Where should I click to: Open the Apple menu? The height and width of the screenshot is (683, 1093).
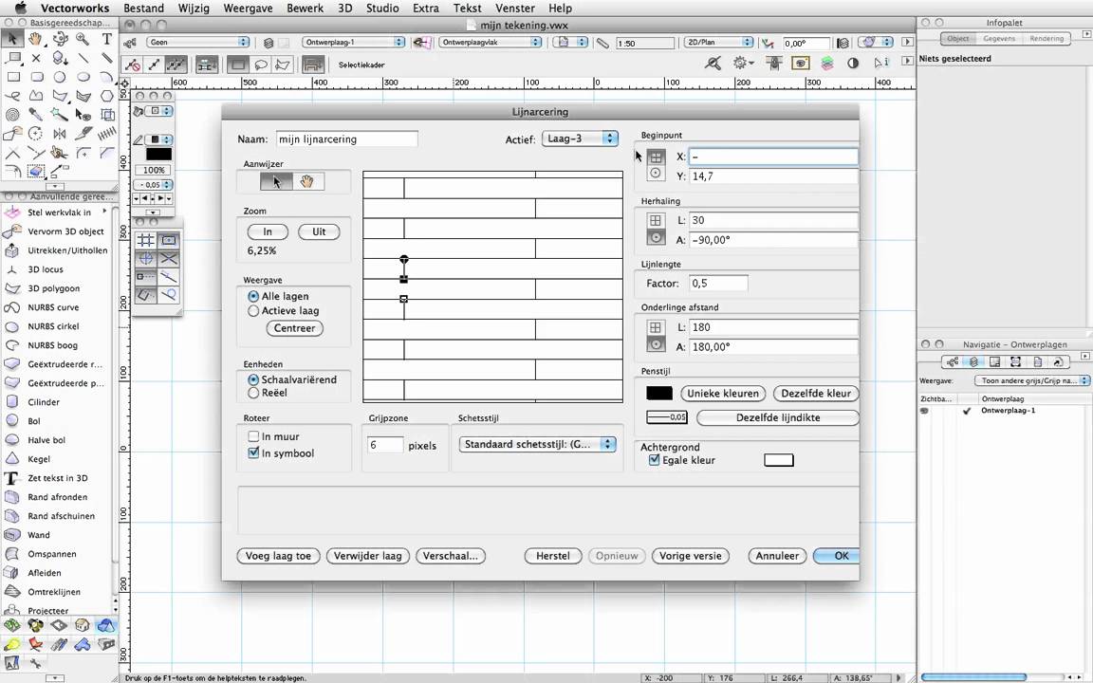click(20, 9)
